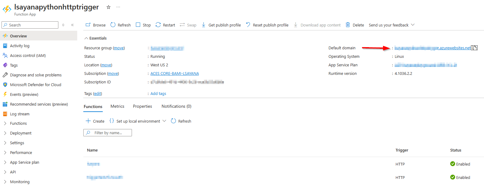Stop the function app
The width and height of the screenshot is (484, 185).
(143, 25)
